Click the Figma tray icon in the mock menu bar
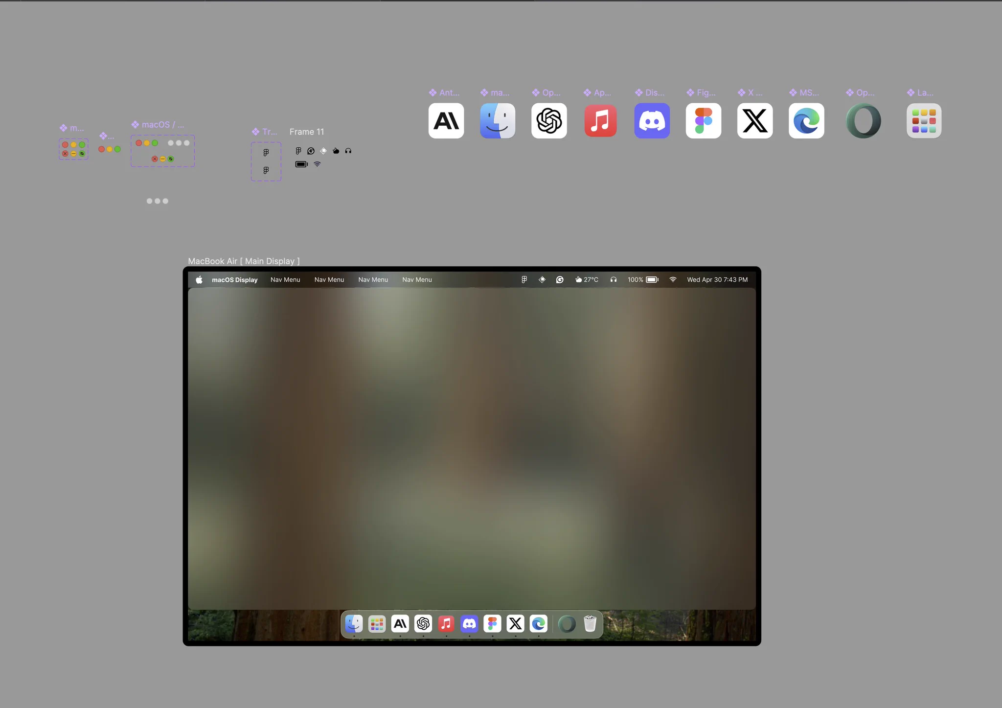 [524, 280]
